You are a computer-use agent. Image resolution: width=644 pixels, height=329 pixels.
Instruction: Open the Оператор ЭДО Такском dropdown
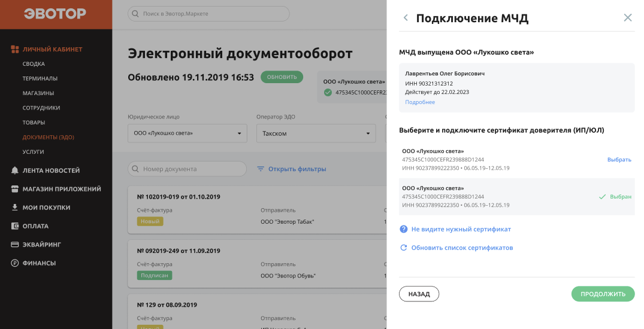tap(316, 133)
